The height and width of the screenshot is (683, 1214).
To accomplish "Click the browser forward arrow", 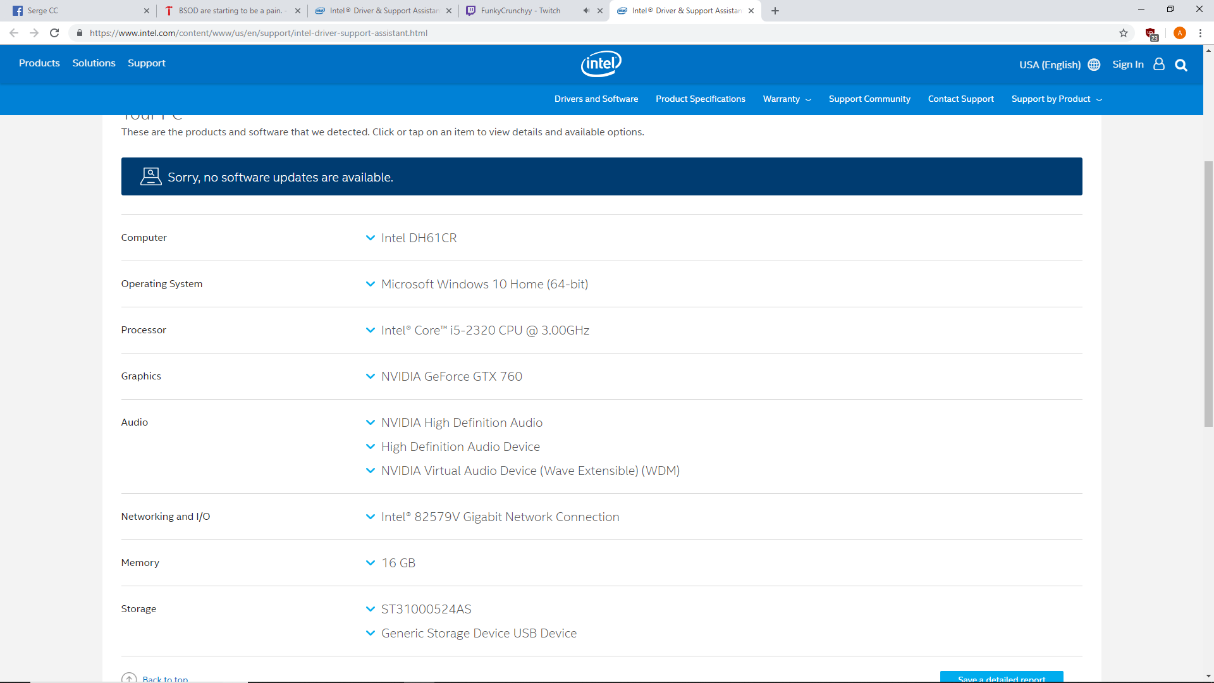I will pos(34,33).
